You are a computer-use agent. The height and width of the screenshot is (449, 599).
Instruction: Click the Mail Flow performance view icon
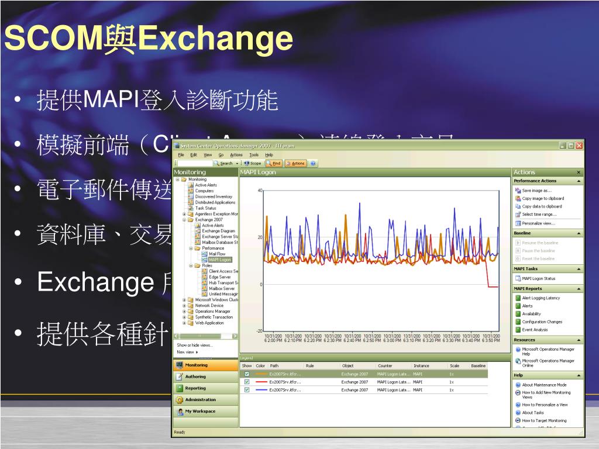coord(204,254)
